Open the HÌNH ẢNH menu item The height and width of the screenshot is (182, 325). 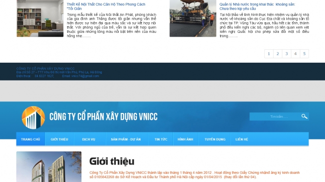(x=185, y=140)
